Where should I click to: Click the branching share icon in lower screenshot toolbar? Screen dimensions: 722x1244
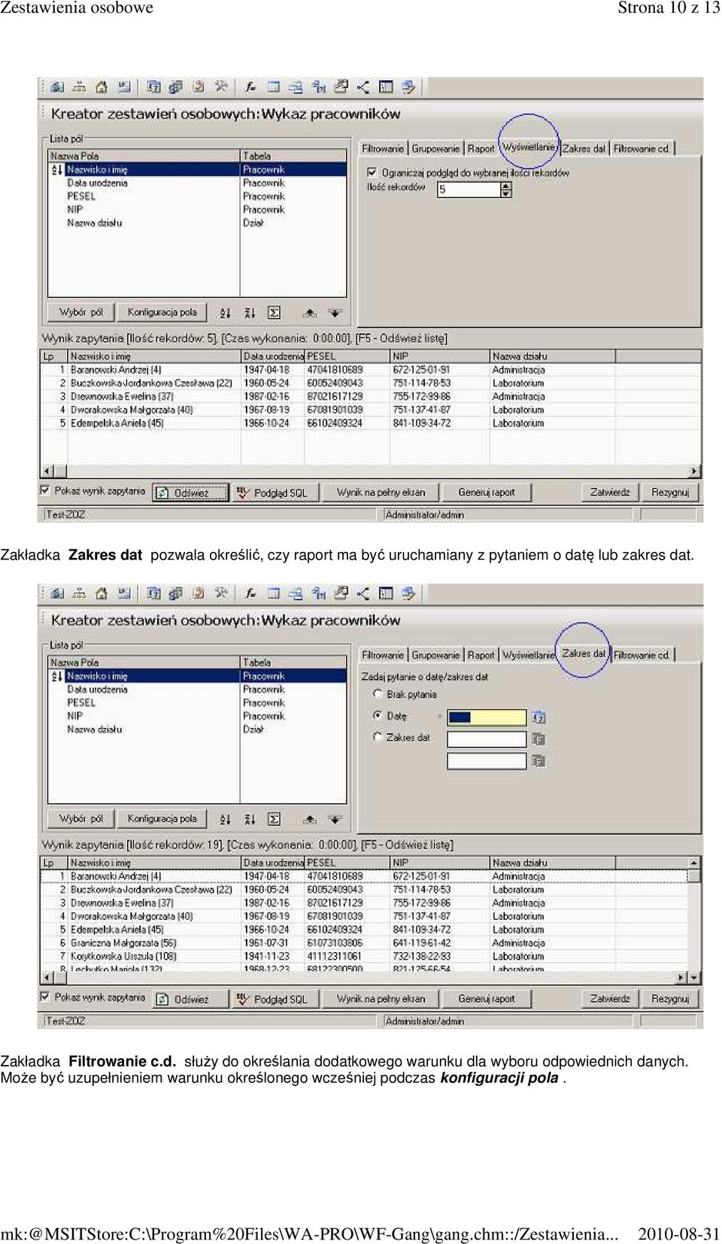(x=363, y=593)
